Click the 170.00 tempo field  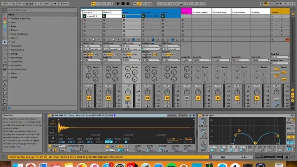20,3
